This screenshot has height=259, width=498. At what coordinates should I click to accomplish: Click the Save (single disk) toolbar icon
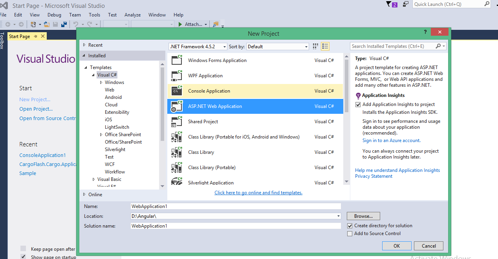coord(55,24)
